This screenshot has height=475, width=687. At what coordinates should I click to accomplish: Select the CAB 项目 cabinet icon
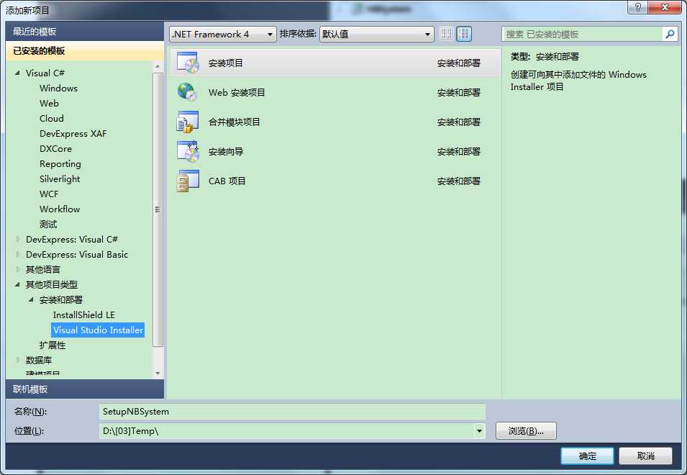click(x=188, y=181)
